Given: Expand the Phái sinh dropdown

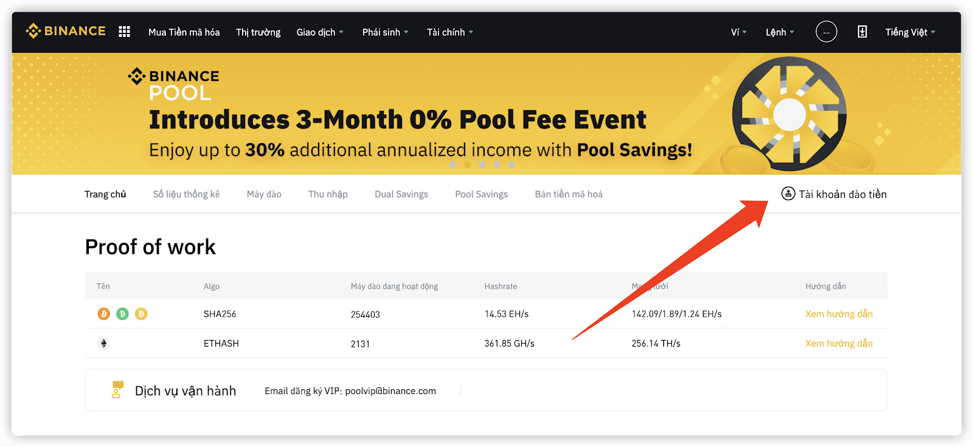Looking at the screenshot, I should (x=386, y=32).
